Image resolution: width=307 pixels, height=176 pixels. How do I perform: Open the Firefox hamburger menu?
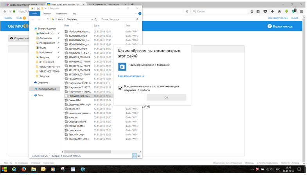302,11
